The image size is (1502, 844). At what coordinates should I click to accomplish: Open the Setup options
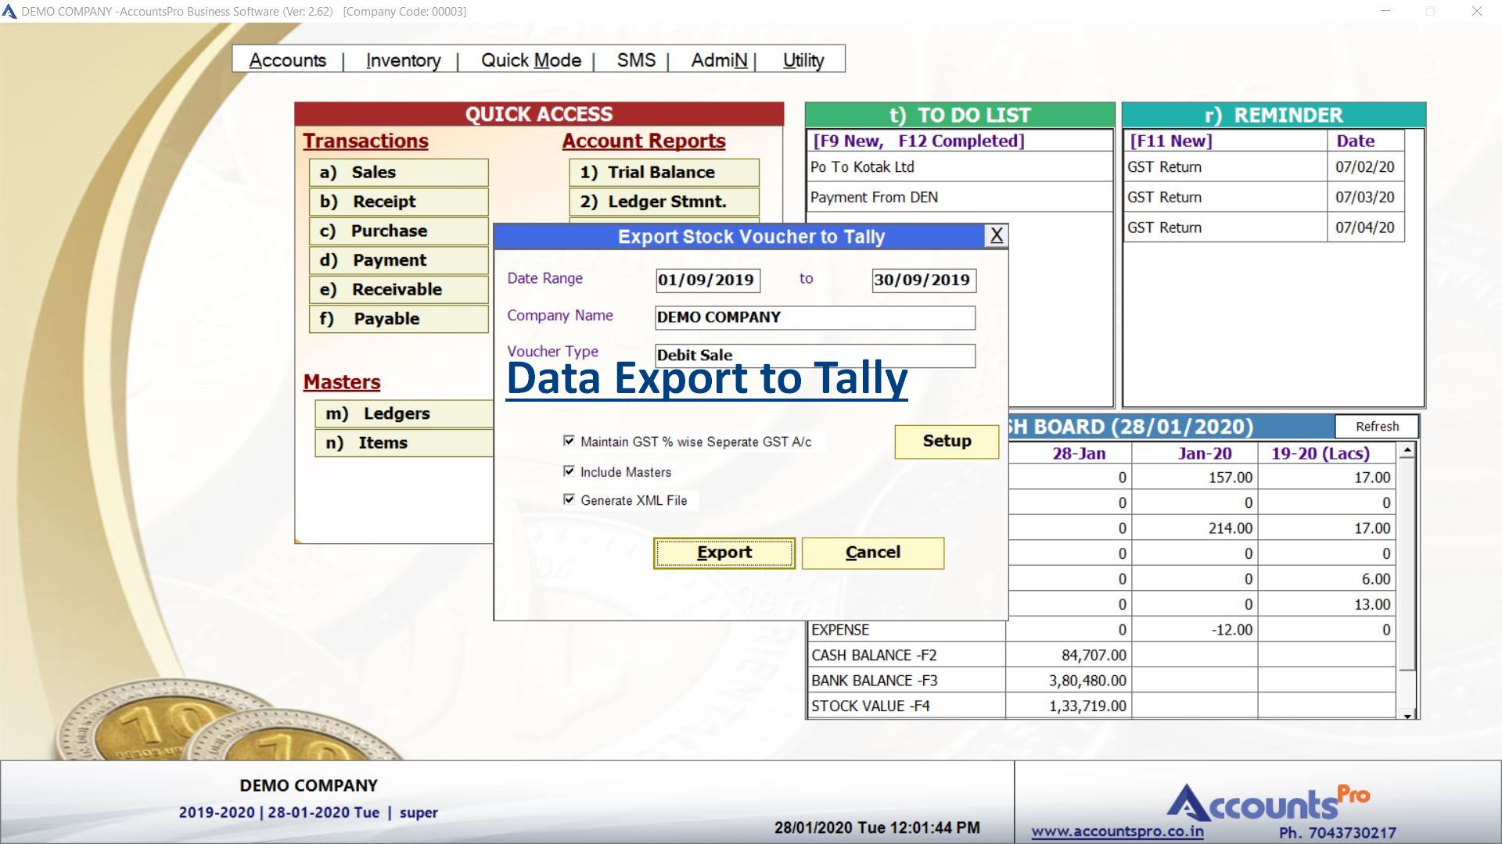[x=946, y=442]
